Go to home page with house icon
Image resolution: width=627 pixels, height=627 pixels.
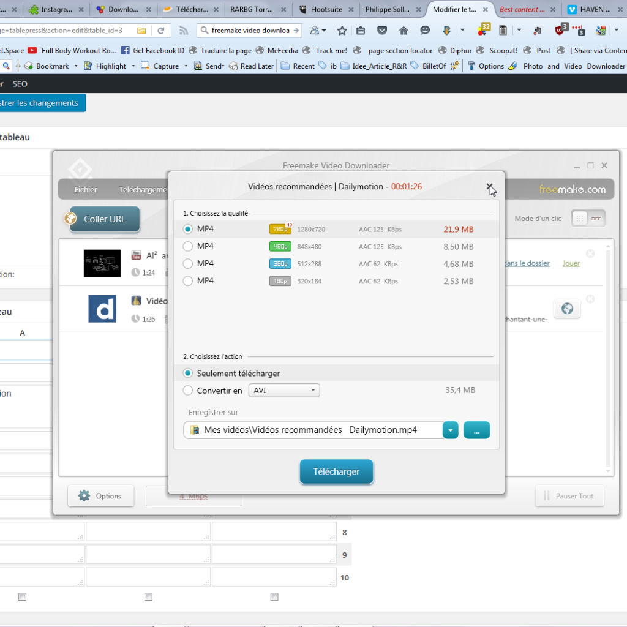(404, 31)
